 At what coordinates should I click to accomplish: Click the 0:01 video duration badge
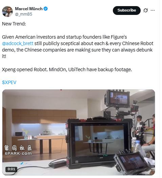click(x=11, y=169)
